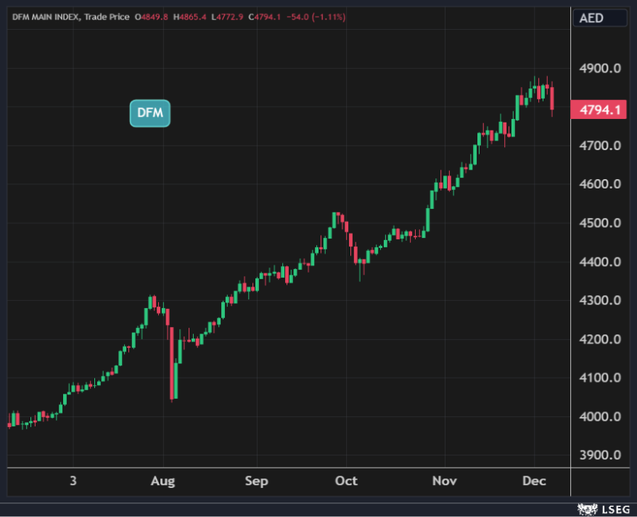Click the red 4794.1 current price tag
Viewport: 637px width, 517px height.
pyautogui.click(x=598, y=111)
